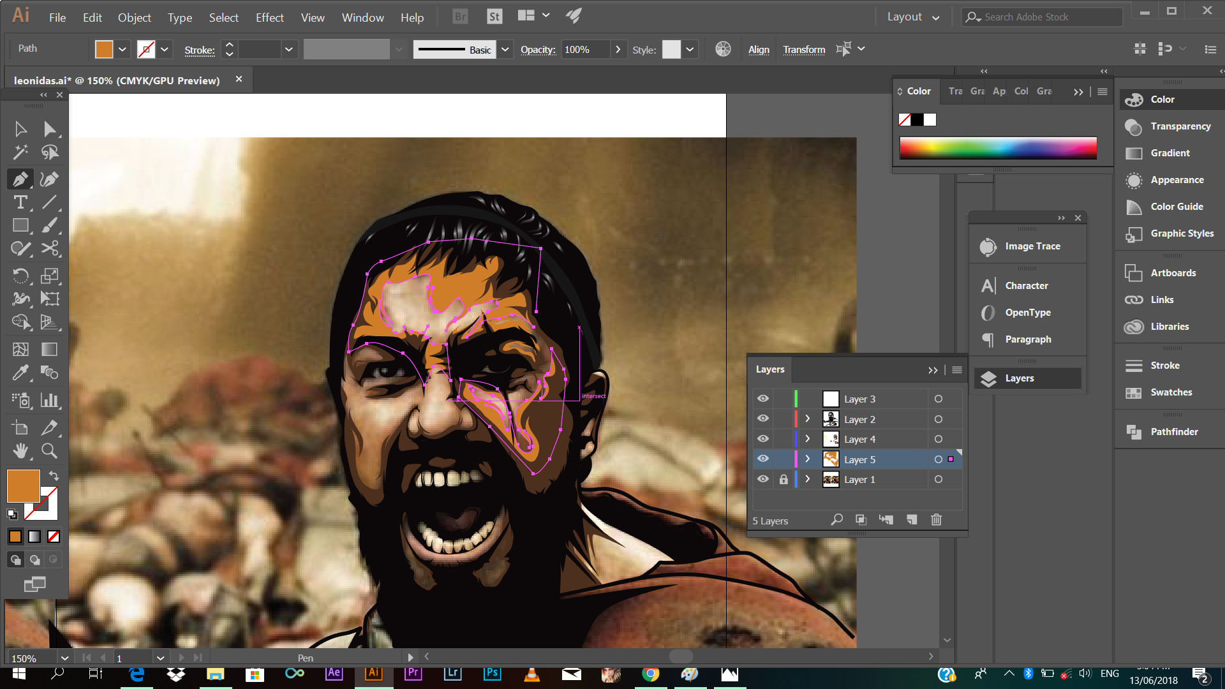The width and height of the screenshot is (1225, 689).
Task: Select the Rectangle tool
Action: [x=20, y=226]
